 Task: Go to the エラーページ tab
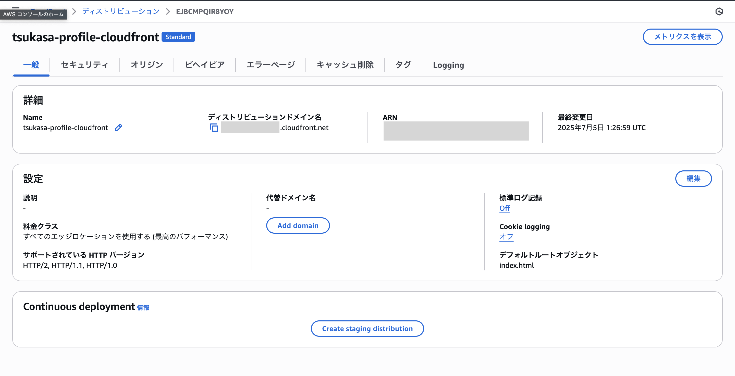(270, 65)
